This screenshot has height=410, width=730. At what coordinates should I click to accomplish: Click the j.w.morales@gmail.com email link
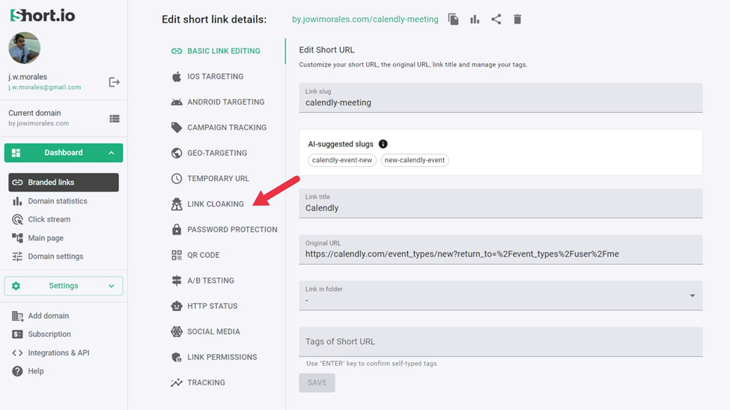[45, 87]
